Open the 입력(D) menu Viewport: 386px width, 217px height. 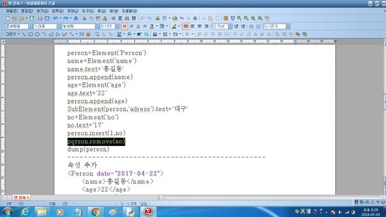(58, 11)
